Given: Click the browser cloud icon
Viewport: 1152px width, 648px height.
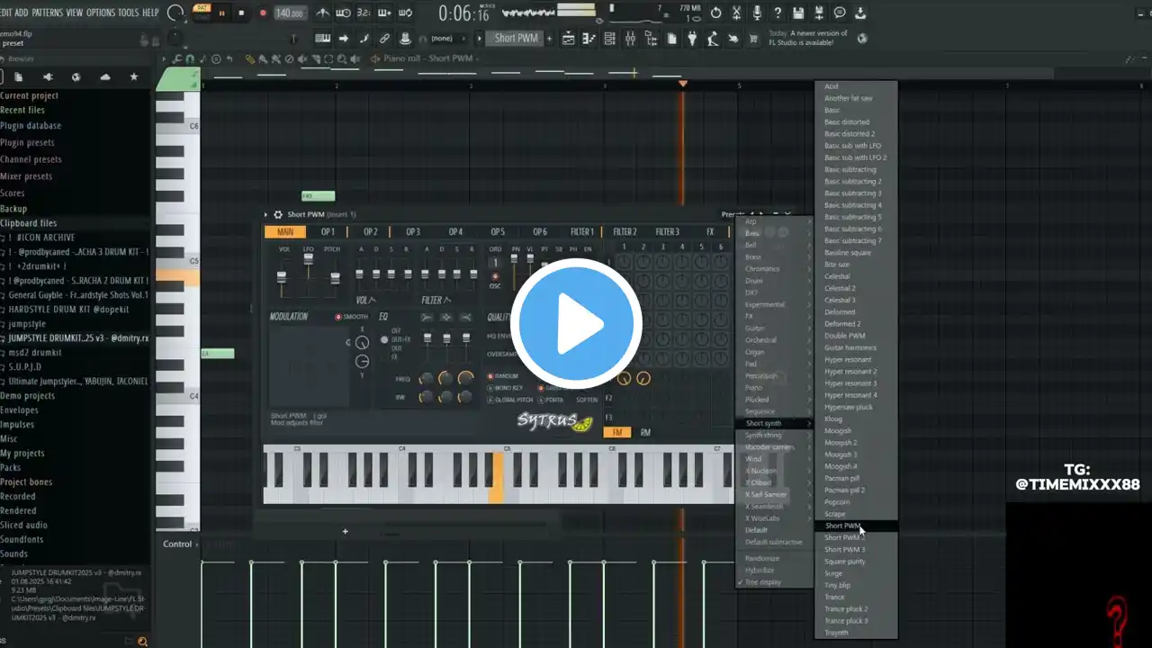Looking at the screenshot, I should pos(105,77).
